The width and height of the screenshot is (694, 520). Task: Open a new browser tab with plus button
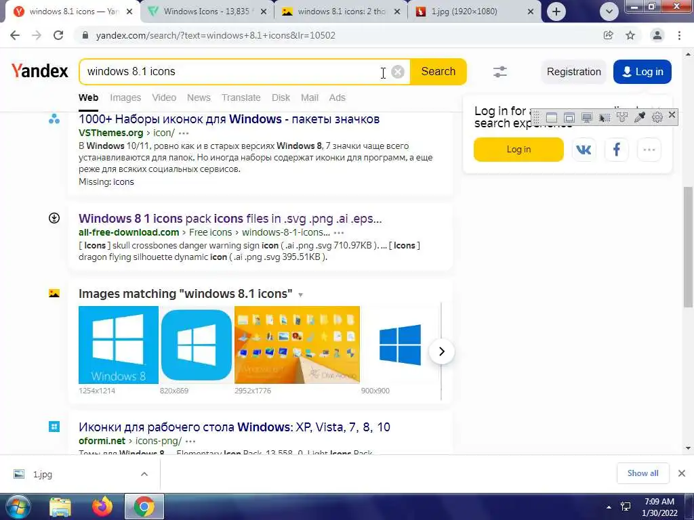[556, 12]
